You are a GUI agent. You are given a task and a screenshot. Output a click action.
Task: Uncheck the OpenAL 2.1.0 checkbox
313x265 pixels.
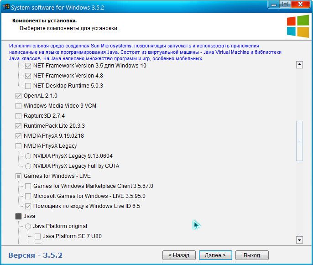[18, 96]
